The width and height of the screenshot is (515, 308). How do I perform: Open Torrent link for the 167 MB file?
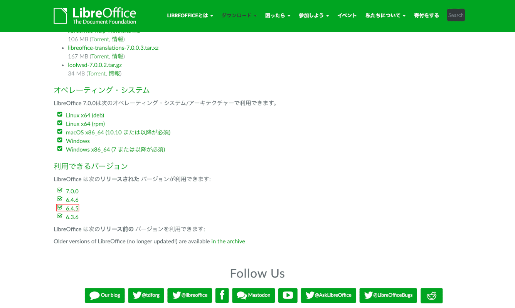pos(100,56)
